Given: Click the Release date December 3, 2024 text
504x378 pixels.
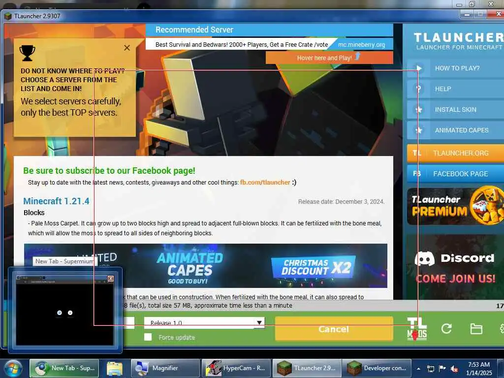Looking at the screenshot, I should tap(341, 201).
